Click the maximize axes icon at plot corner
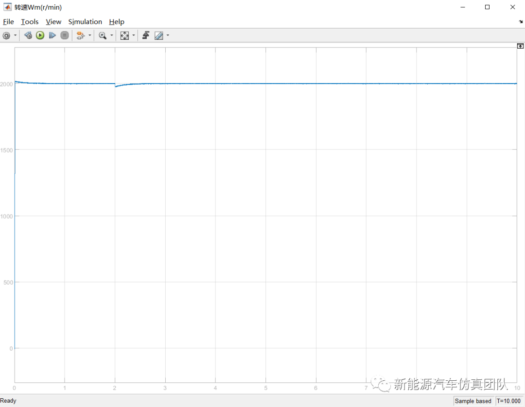525x407 pixels. click(520, 46)
